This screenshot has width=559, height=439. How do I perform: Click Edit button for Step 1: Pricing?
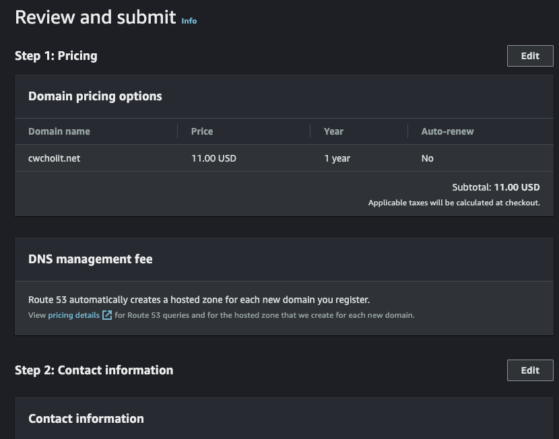click(x=530, y=56)
